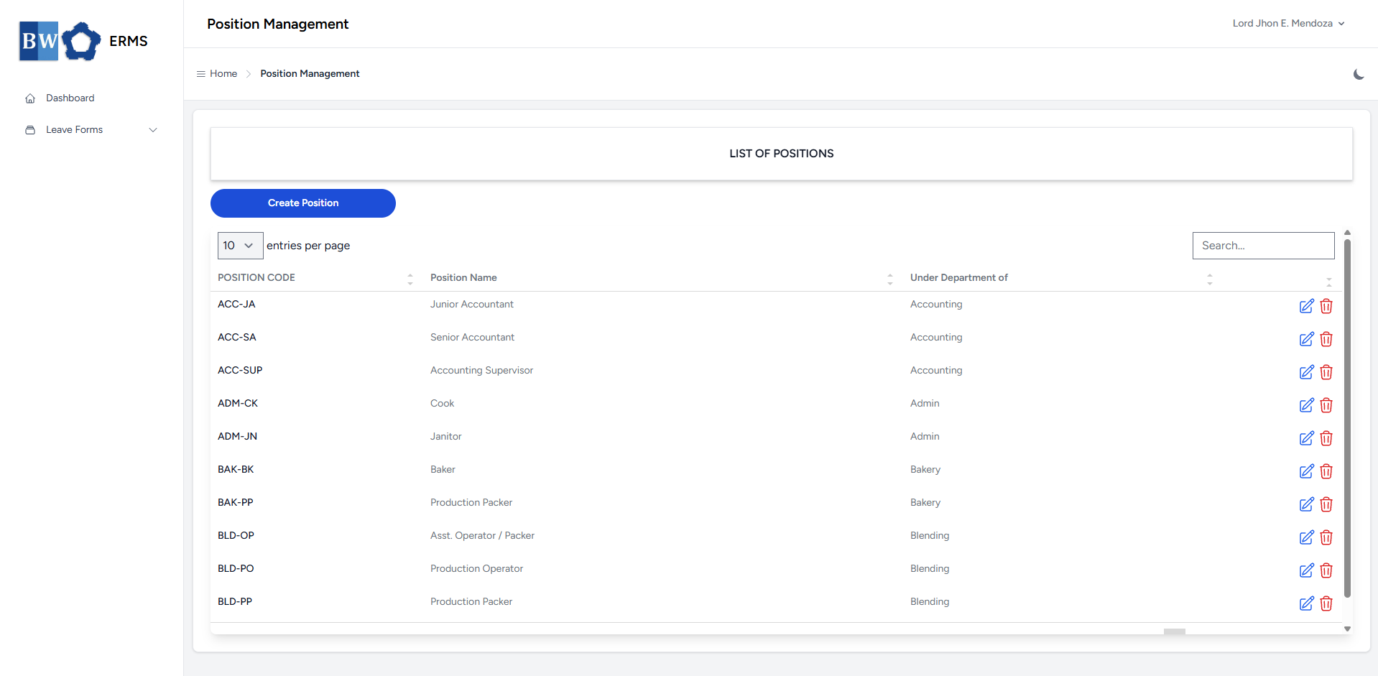Edit the ACC-SUP Accounting Supervisor position
The height and width of the screenshot is (676, 1378).
1306,372
